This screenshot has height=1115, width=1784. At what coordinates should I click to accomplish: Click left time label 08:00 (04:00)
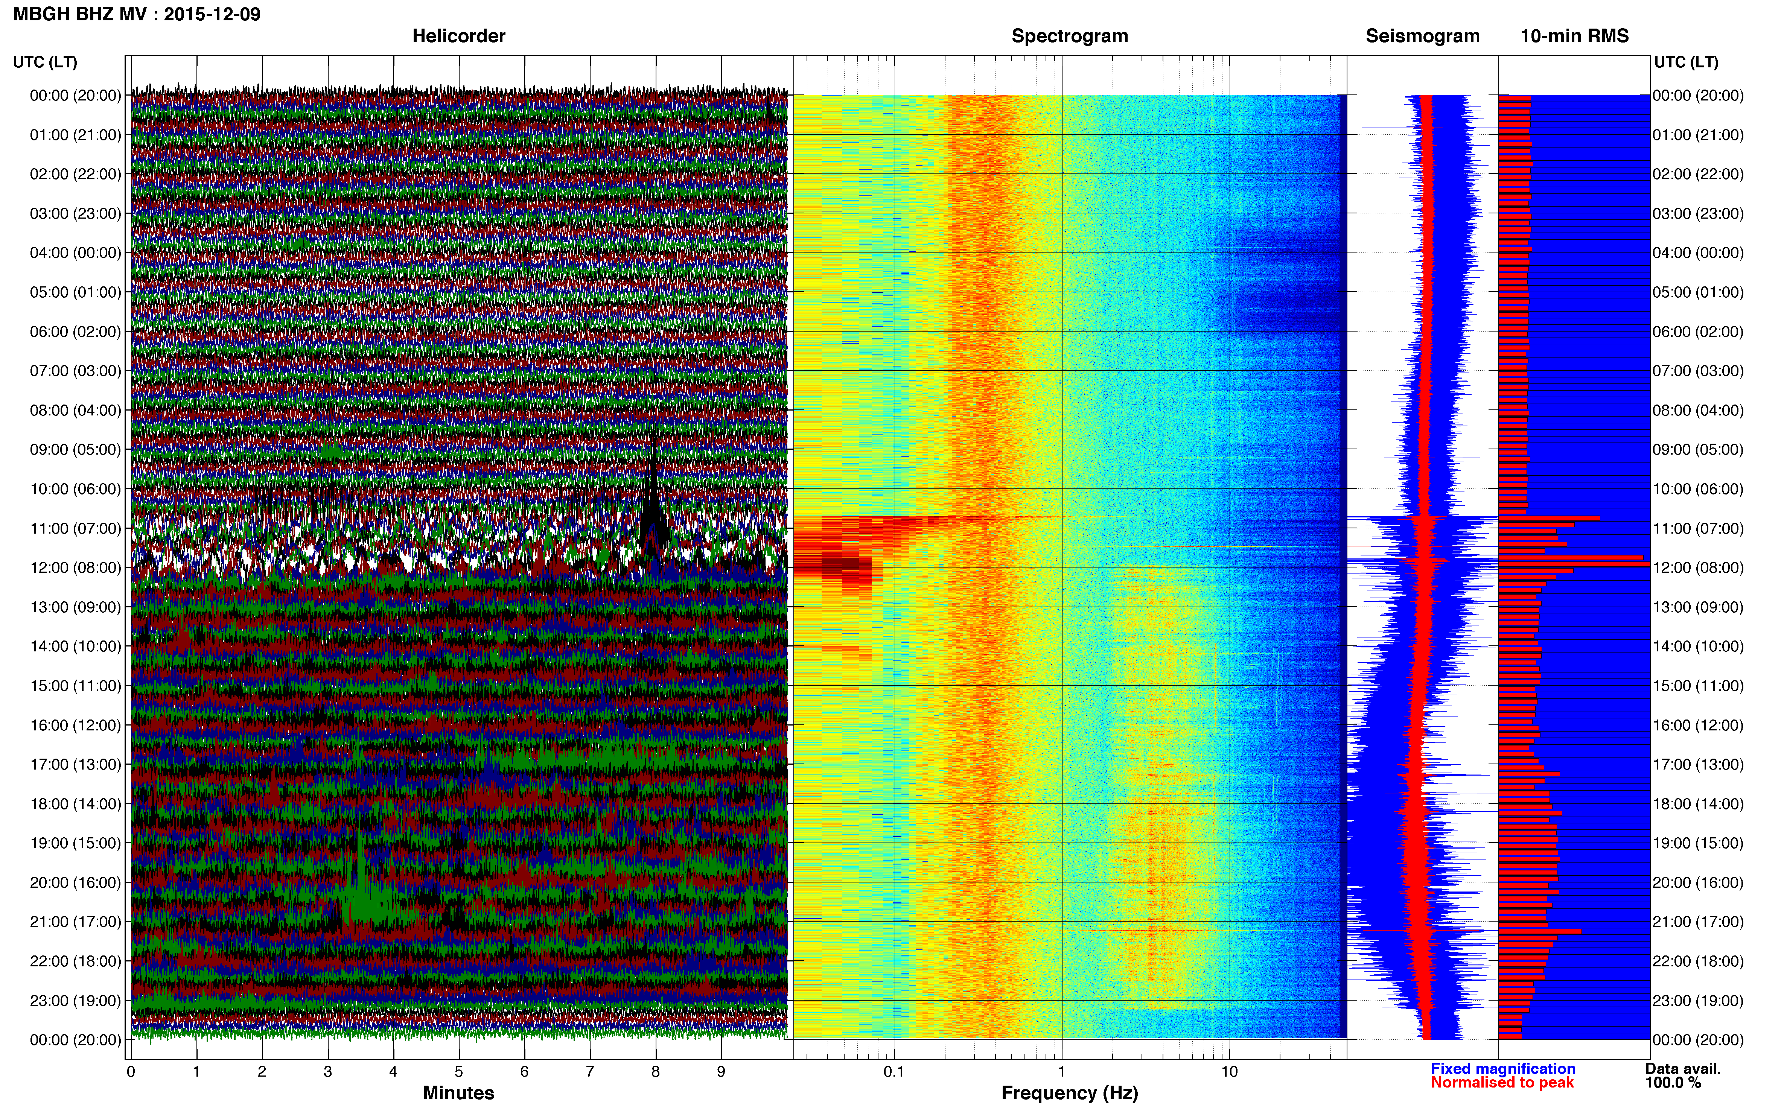[x=75, y=410]
